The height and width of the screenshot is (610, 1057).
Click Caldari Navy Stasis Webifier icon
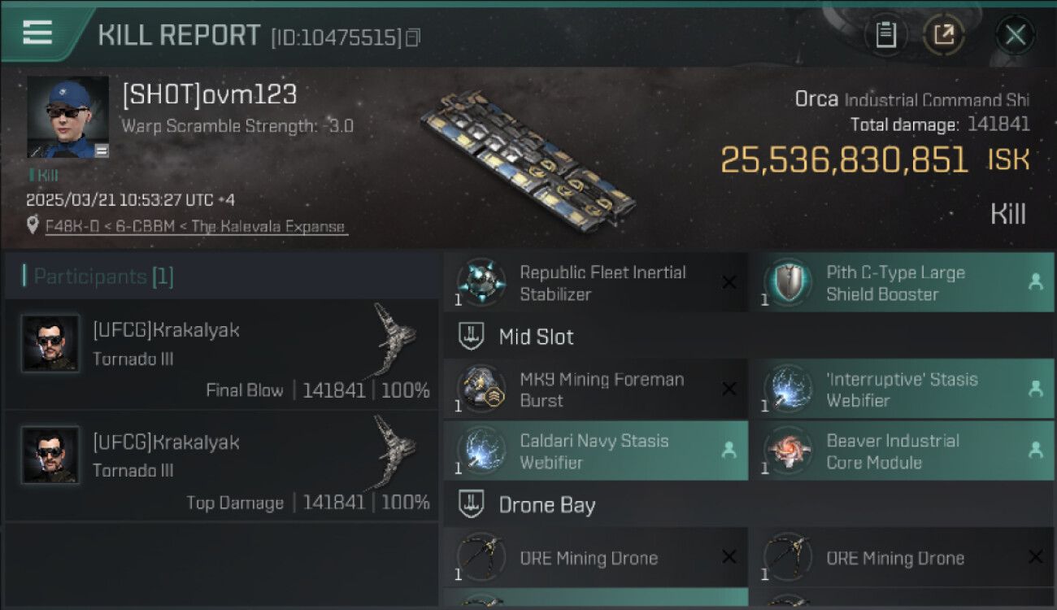(481, 451)
